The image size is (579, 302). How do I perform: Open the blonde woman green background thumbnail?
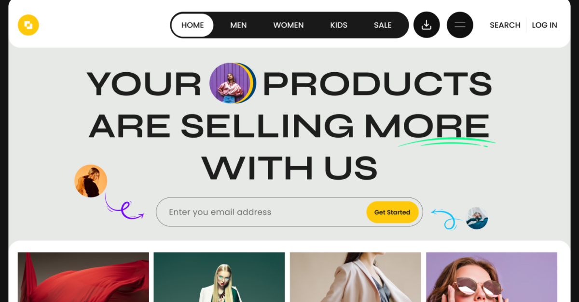pyautogui.click(x=219, y=277)
